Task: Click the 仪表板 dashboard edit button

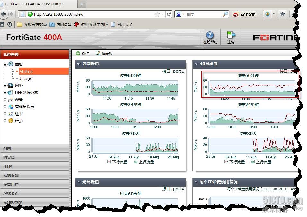Action: click(104, 53)
